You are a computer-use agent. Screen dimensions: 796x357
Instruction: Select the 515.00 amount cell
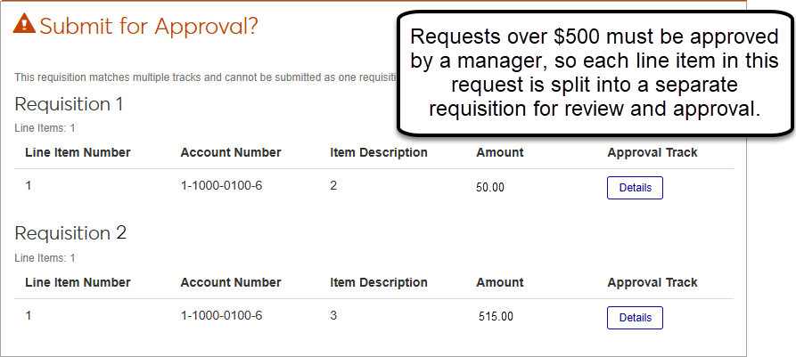496,317
